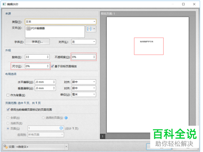Adjust the 尺寸 spinner arrows
This screenshot has height=152, width=203.
pyautogui.click(x=48, y=66)
